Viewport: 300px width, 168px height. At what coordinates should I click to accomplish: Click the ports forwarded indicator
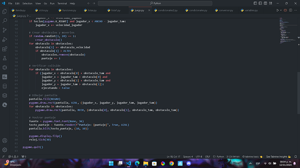click(x=24, y=157)
